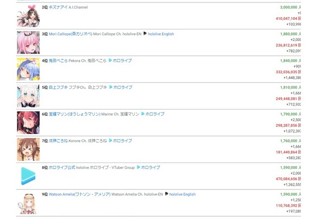Screen dimensions: 313x217
Task: Click キズナアイ avatar thumbnail
Action: click(28, 16)
